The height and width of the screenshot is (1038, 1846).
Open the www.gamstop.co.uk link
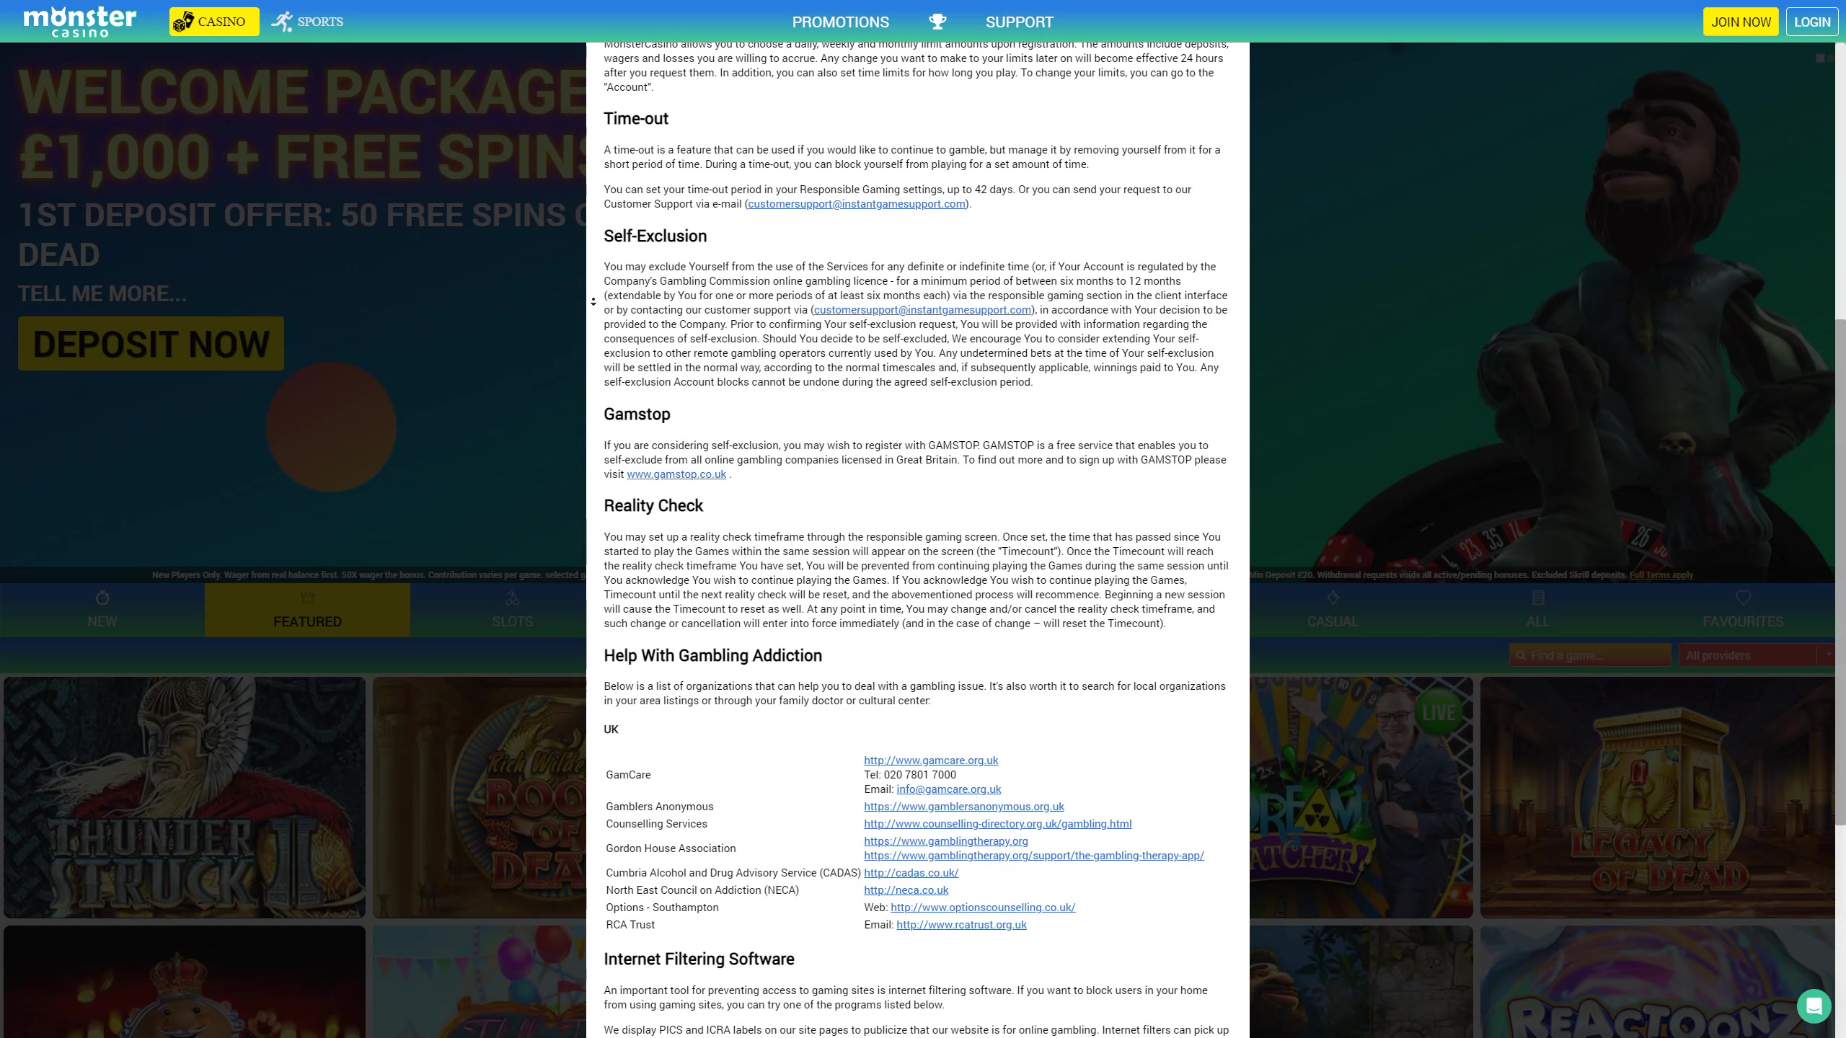tap(676, 474)
